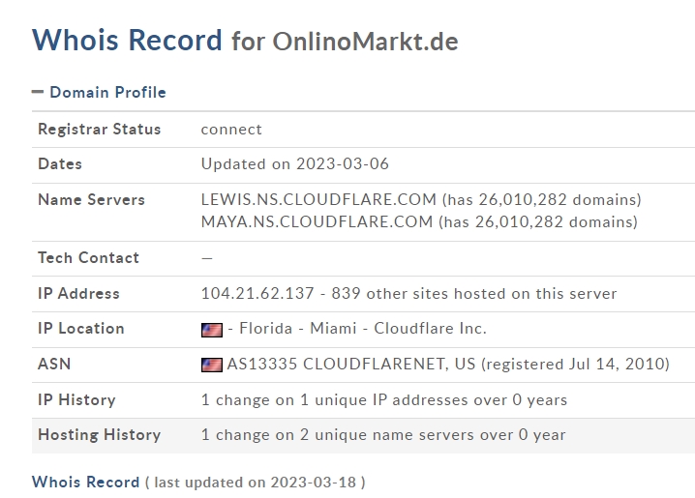Image resolution: width=695 pixels, height=498 pixels.
Task: Click the Registrar Status label
Action: coord(100,130)
